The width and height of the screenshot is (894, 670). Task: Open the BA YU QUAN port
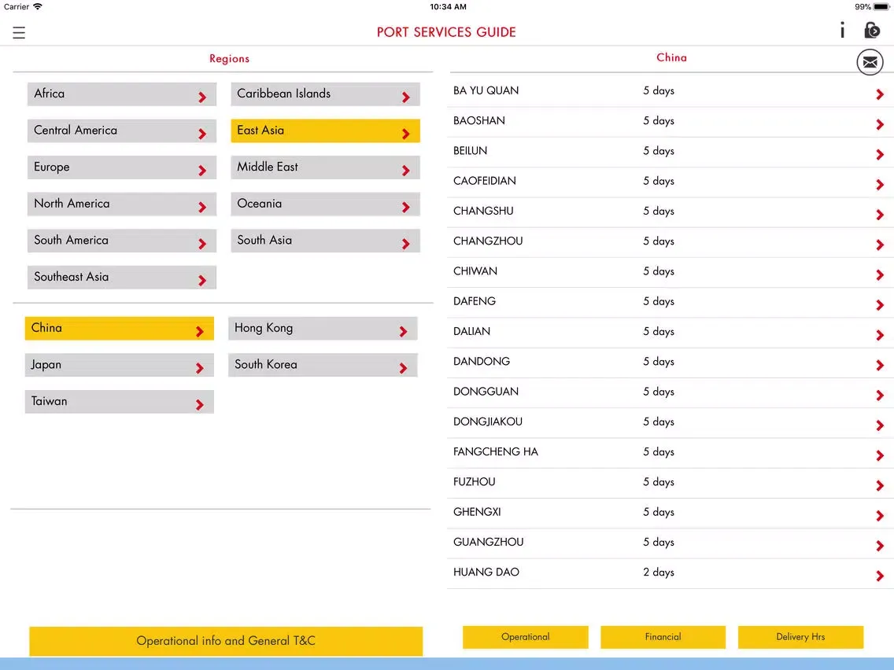(670, 91)
